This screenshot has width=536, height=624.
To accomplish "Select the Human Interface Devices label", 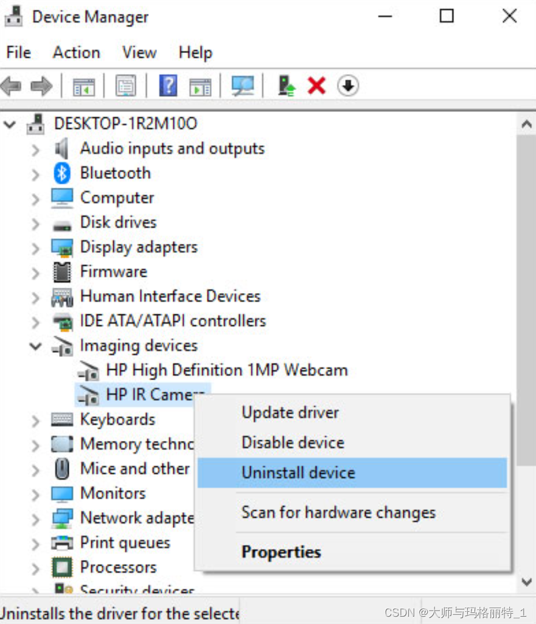I will pos(170,296).
